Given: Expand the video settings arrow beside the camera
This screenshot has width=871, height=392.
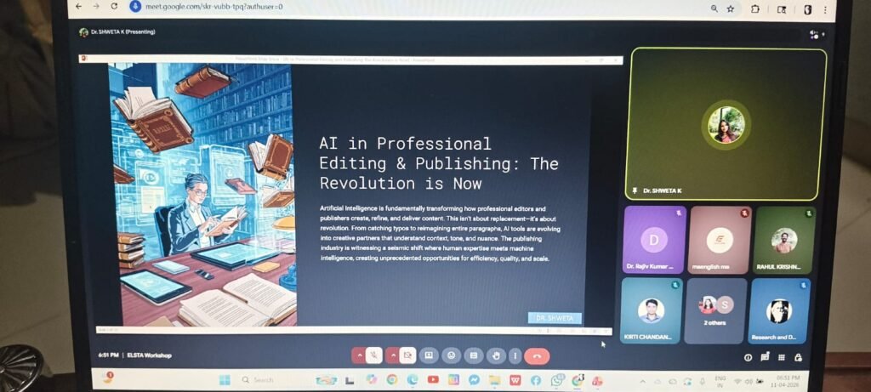Looking at the screenshot, I should click(393, 355).
